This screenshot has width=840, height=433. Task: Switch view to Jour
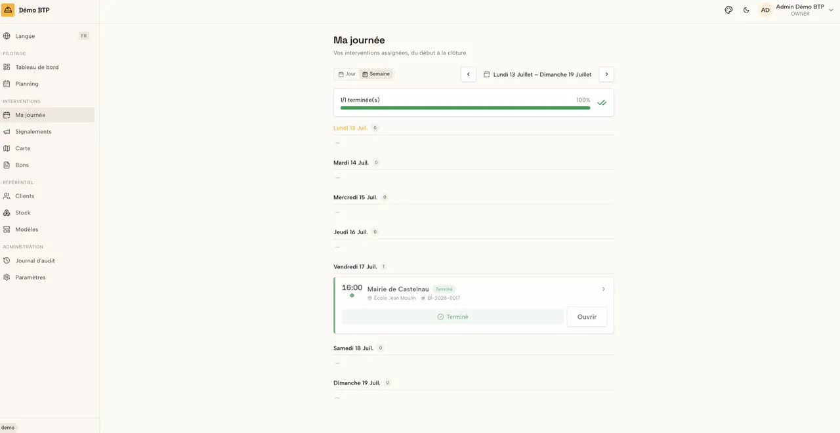(x=346, y=74)
